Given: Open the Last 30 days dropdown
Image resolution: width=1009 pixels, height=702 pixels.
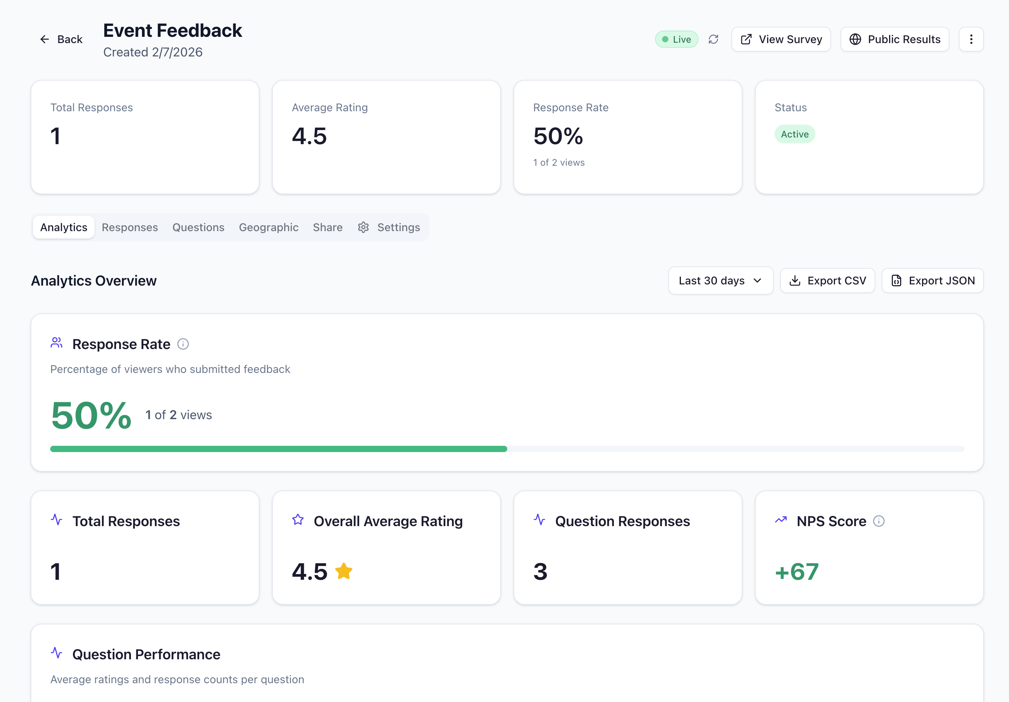Looking at the screenshot, I should [x=720, y=280].
